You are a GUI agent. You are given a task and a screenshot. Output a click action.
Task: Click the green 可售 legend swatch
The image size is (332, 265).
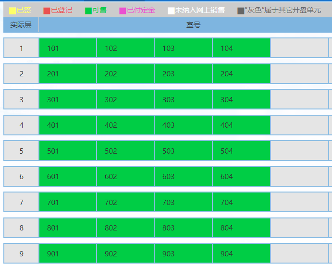tap(88, 11)
